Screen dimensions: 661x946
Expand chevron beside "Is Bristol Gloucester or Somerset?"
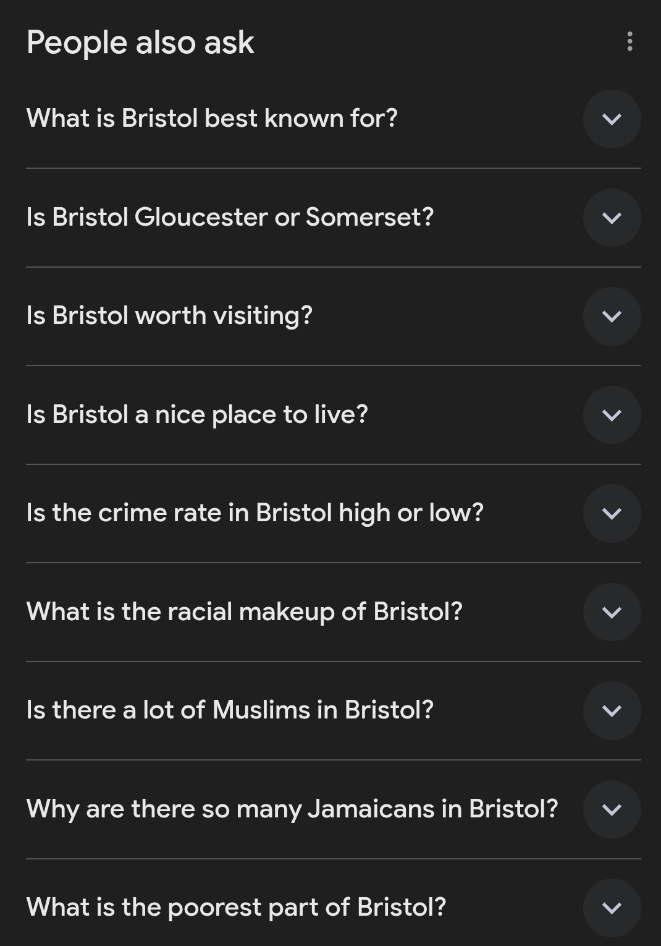[612, 218]
